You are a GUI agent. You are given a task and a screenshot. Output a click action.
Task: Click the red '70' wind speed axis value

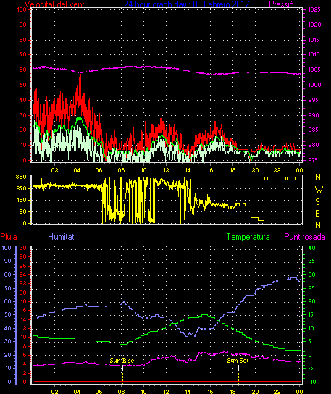(x=23, y=54)
